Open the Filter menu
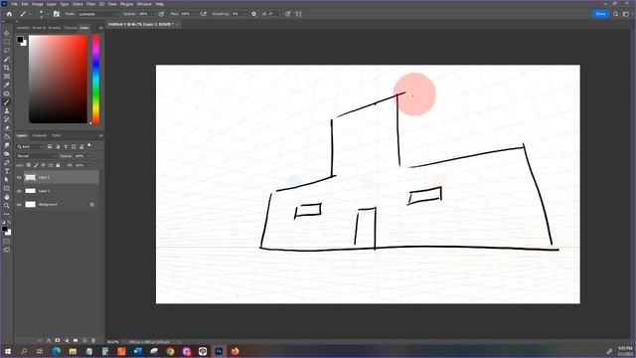The height and width of the screenshot is (358, 636). (x=90, y=4)
